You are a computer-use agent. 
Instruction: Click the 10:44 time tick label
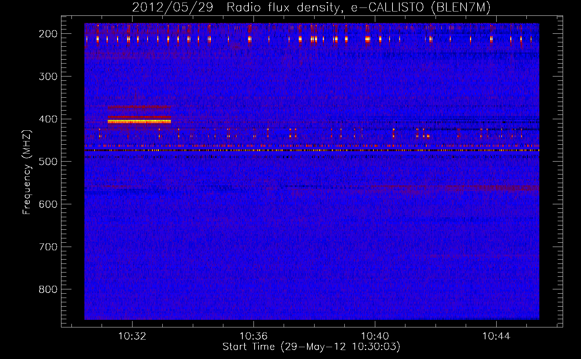(496, 336)
